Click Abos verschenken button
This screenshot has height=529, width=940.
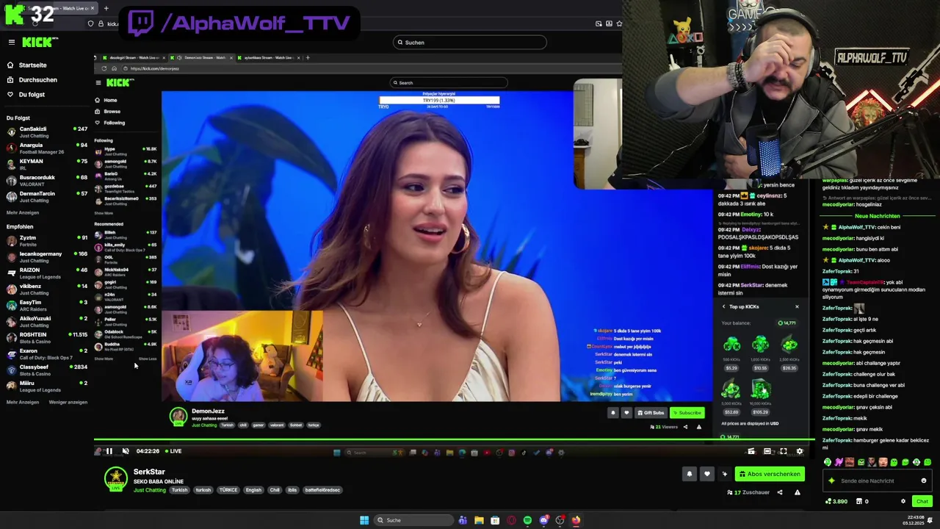pos(770,474)
